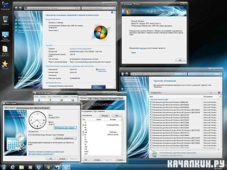Click the Test toolbar icon in 7-Zip File Manager
Screen dimensions: 227x170
click(x=62, y=100)
